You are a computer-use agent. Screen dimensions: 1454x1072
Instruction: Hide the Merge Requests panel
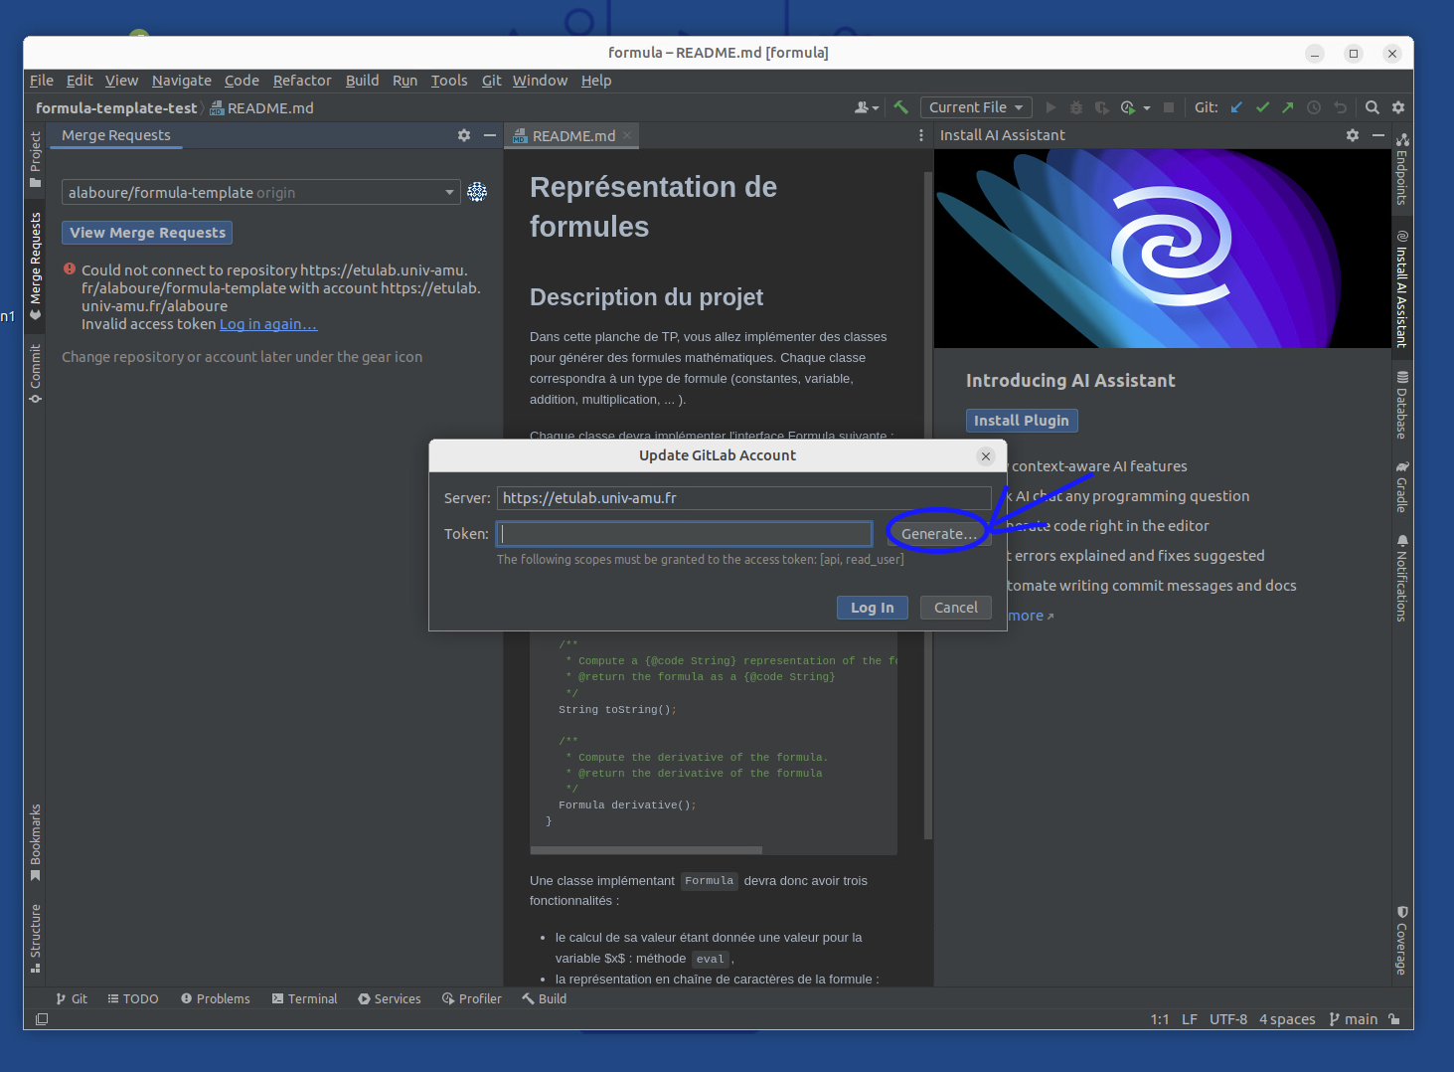point(490,135)
